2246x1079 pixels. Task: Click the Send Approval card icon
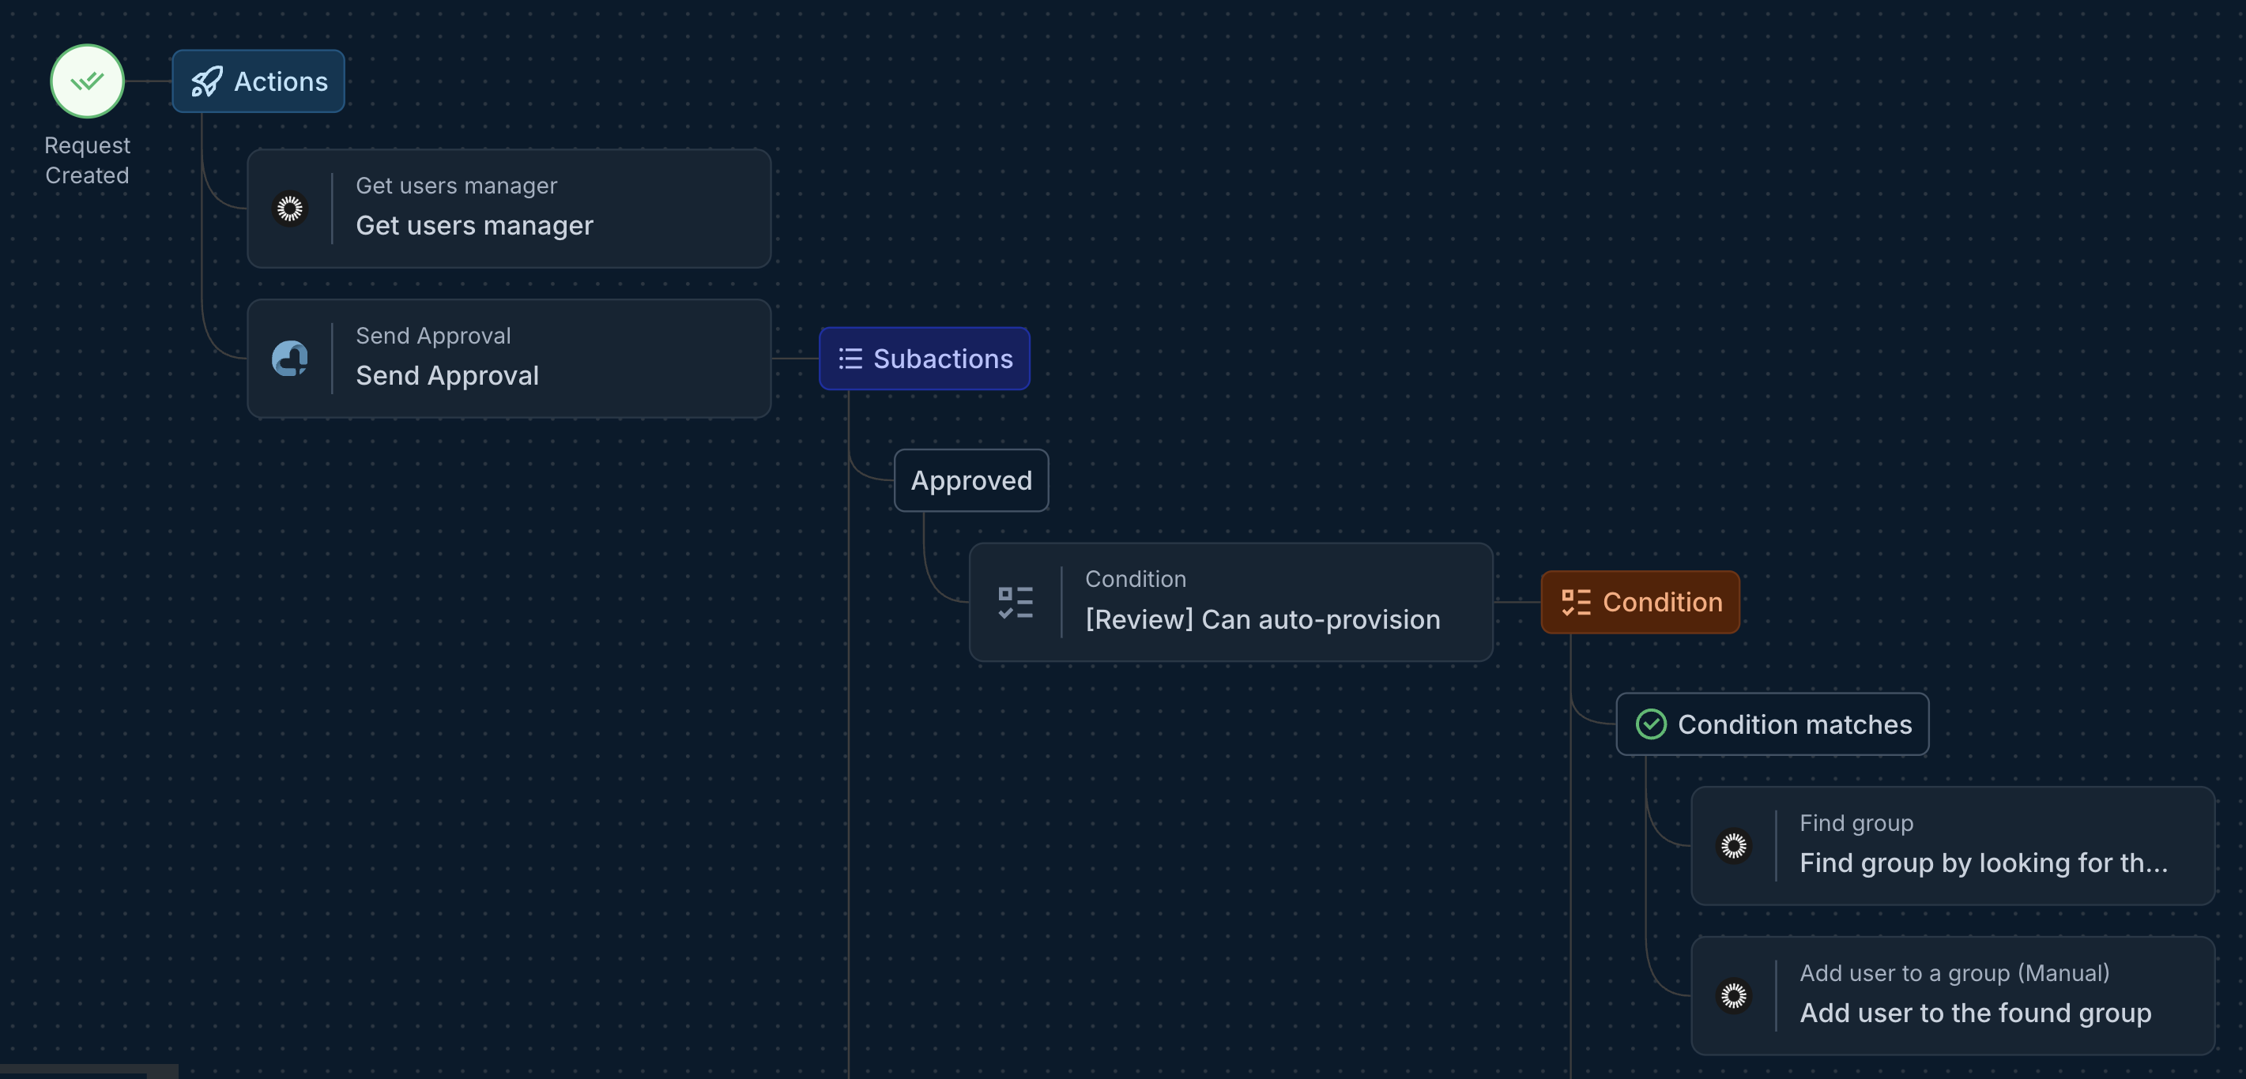coord(289,358)
